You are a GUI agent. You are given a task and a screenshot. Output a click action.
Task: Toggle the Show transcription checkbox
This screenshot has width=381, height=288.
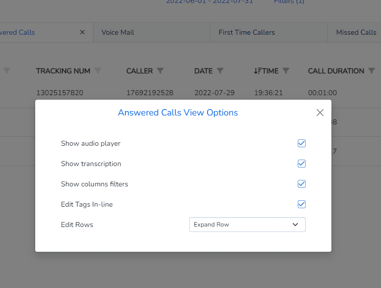(302, 164)
